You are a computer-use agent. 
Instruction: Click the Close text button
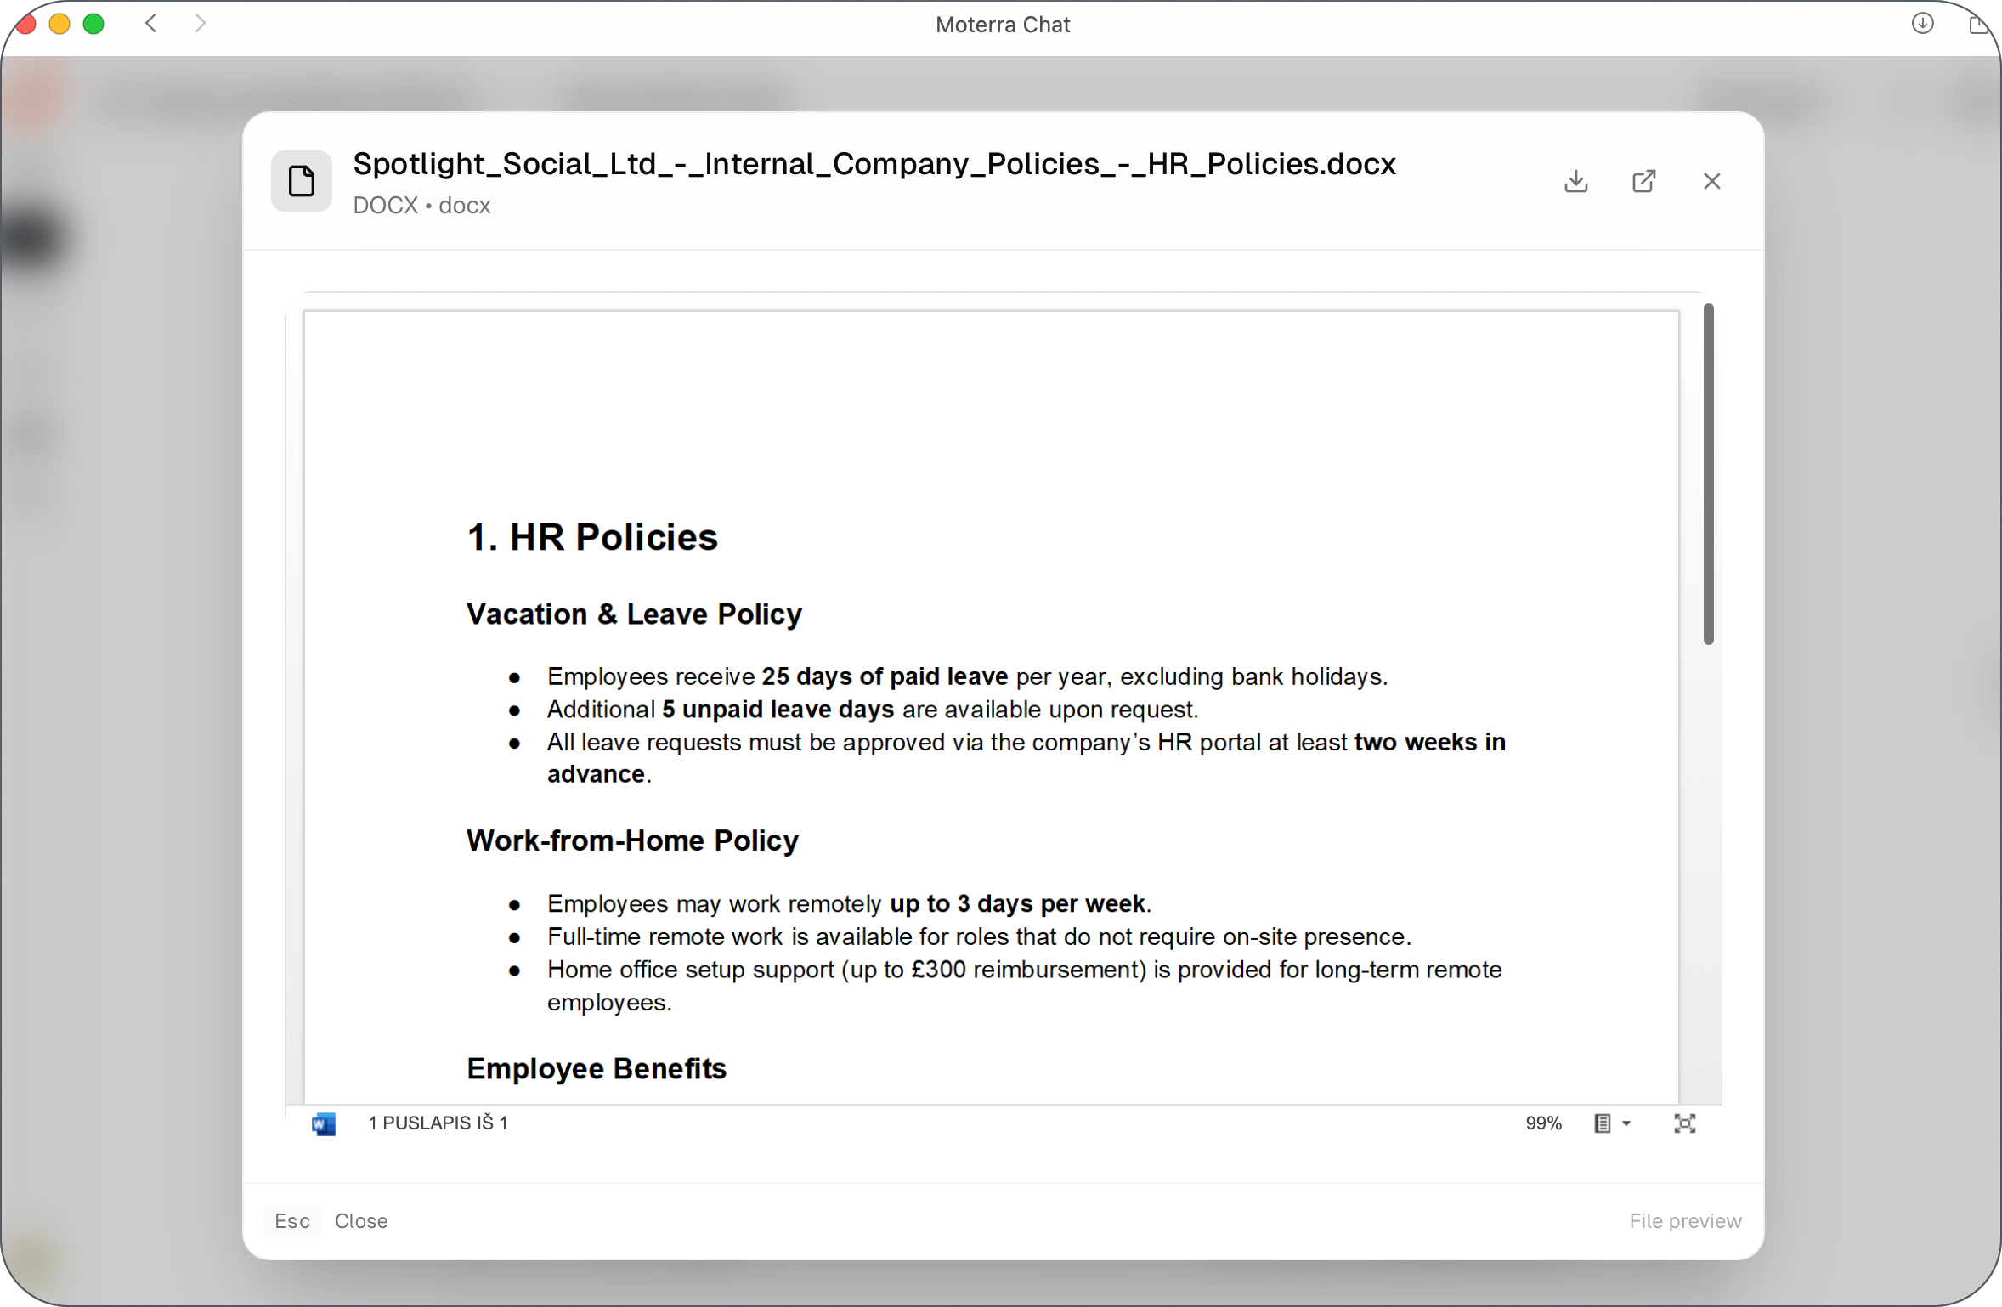361,1220
